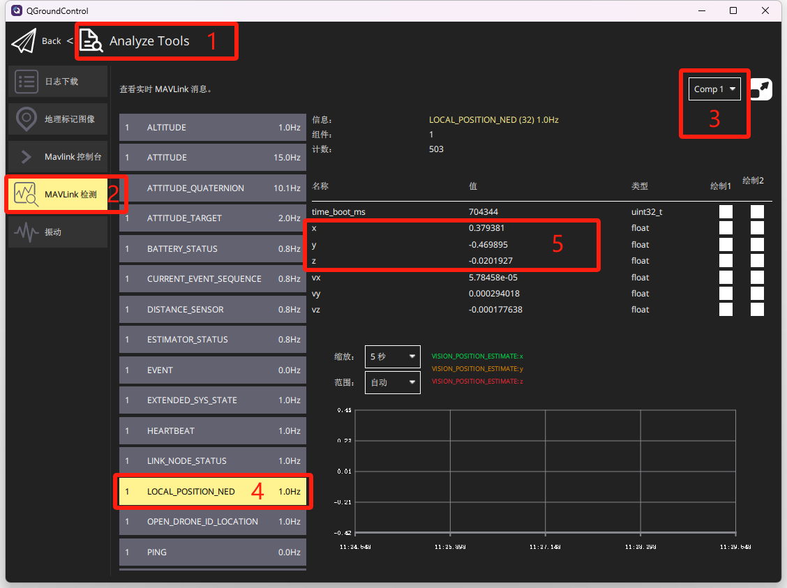Select the ESTIMATOR_STATUS message
Viewport: 787px width, 588px height.
pyautogui.click(x=212, y=340)
